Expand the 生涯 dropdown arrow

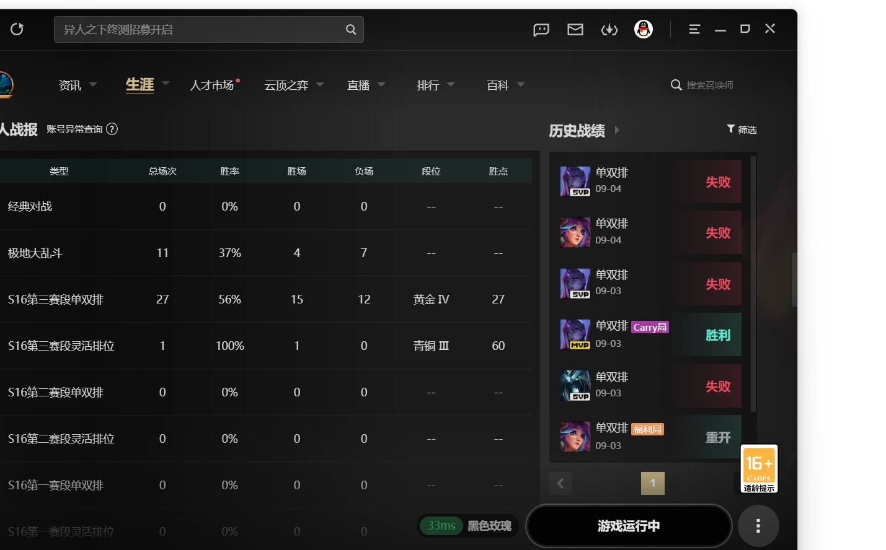(x=166, y=83)
